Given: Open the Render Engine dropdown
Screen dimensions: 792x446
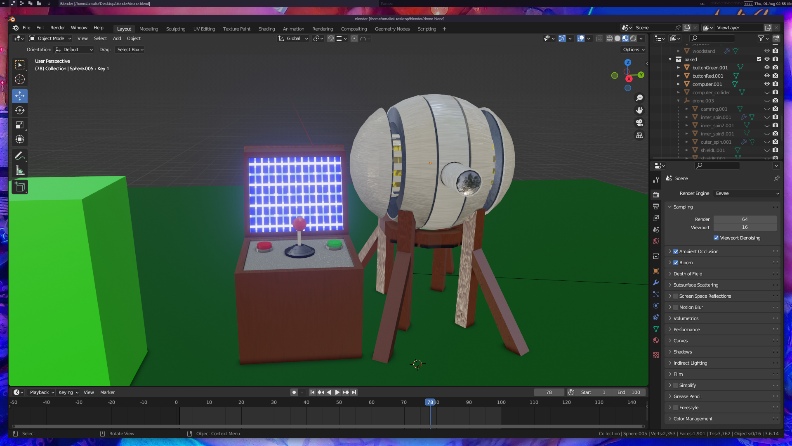Looking at the screenshot, I should (x=747, y=193).
